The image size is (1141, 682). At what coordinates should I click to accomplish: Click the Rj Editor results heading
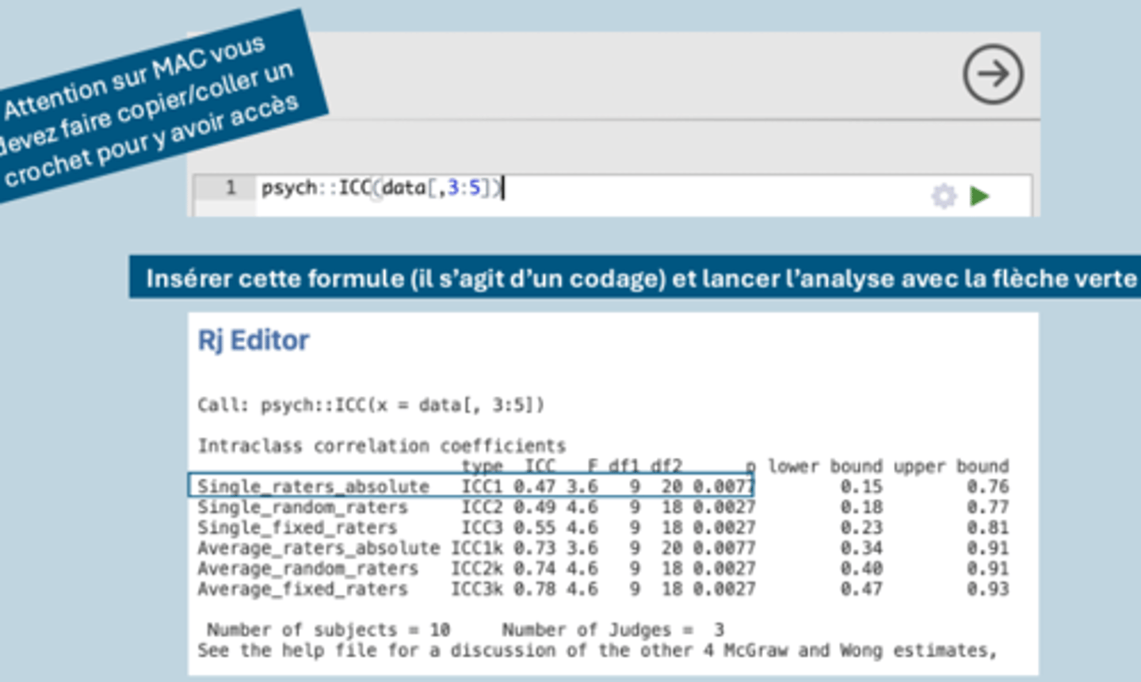(254, 340)
